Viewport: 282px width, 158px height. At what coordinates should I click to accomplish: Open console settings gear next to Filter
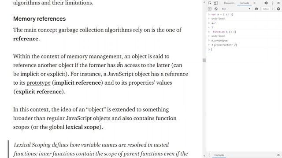click(x=278, y=9)
